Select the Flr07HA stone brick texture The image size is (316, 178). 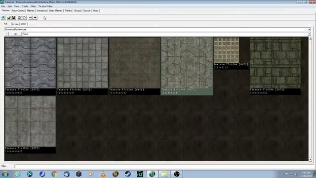pos(275,63)
